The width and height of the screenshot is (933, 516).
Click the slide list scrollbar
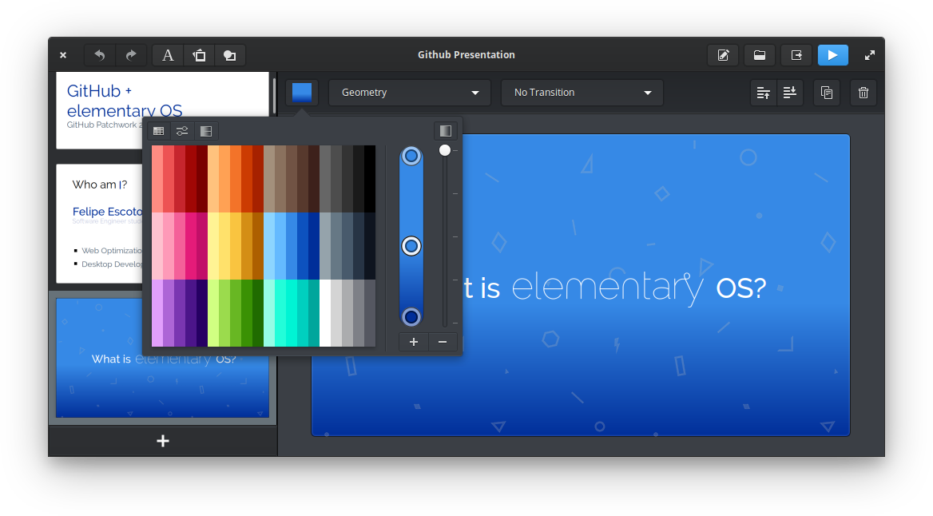click(274, 96)
